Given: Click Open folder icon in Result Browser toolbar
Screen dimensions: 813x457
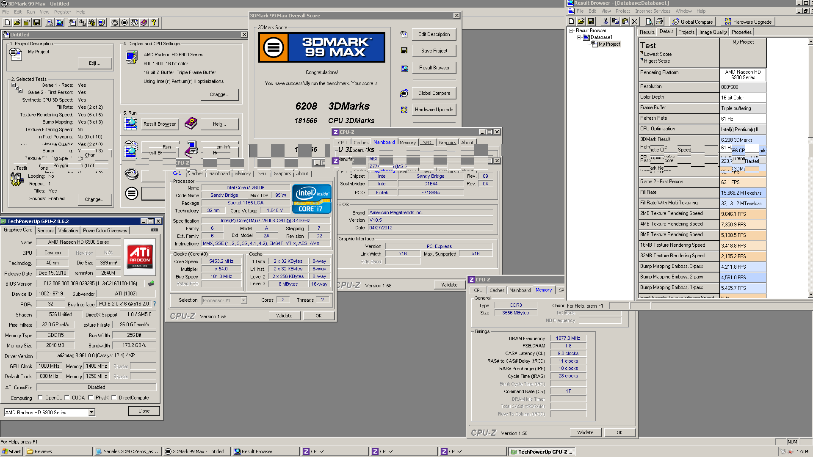Looking at the screenshot, I should point(581,22).
